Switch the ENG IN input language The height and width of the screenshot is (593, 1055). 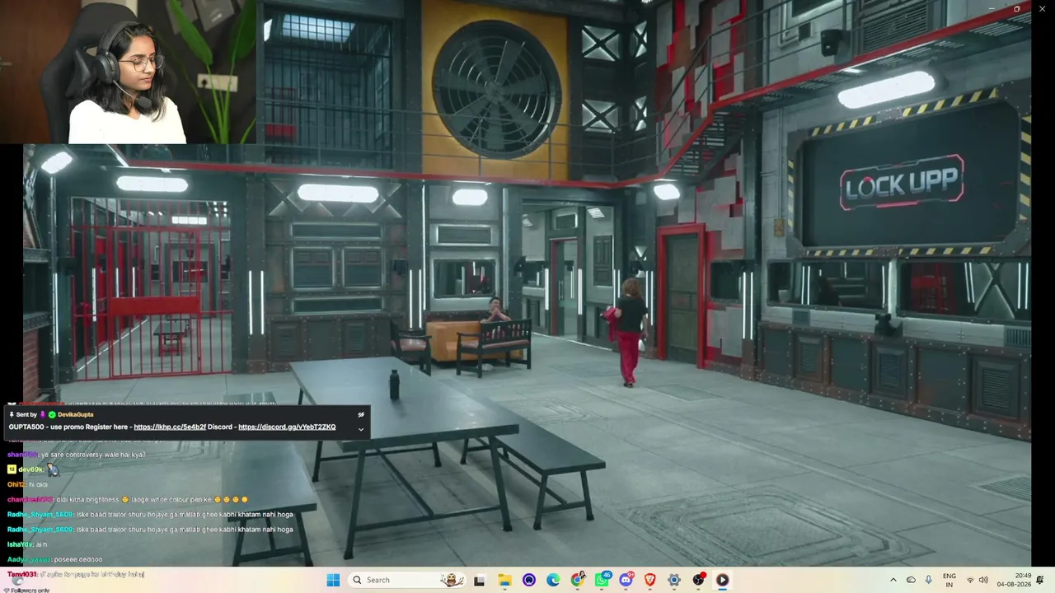[949, 580]
